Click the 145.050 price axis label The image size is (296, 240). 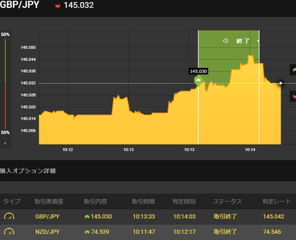[28, 48]
